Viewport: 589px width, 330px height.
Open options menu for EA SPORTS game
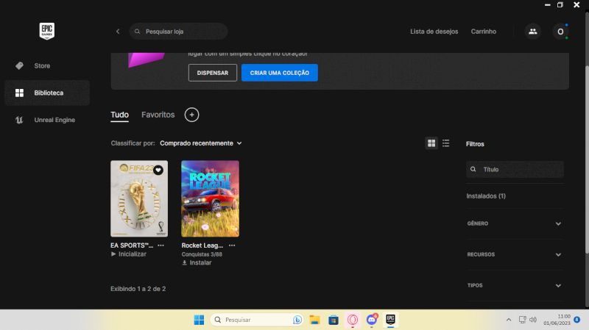pos(161,245)
